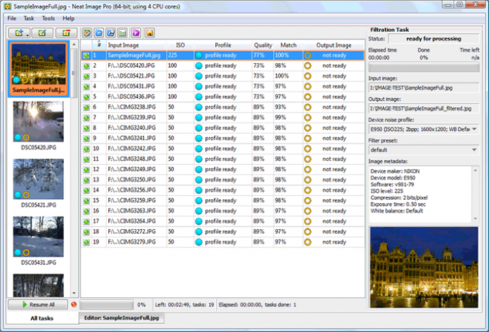Select the DSC05420.JPG thumbnail

point(38,126)
